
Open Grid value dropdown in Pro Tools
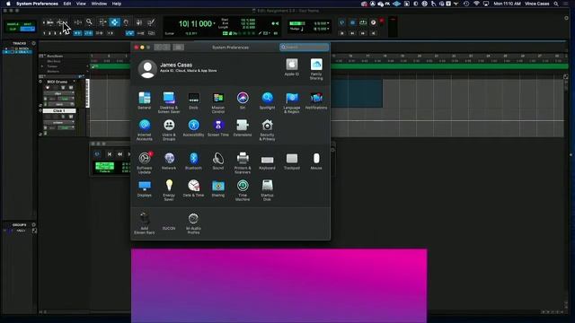pos(328,23)
